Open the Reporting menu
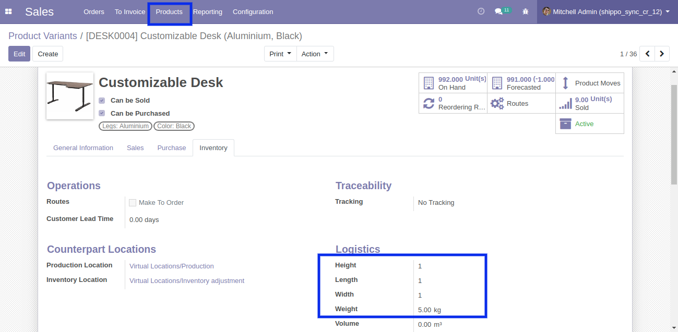Image resolution: width=678 pixels, height=332 pixels. coord(208,11)
